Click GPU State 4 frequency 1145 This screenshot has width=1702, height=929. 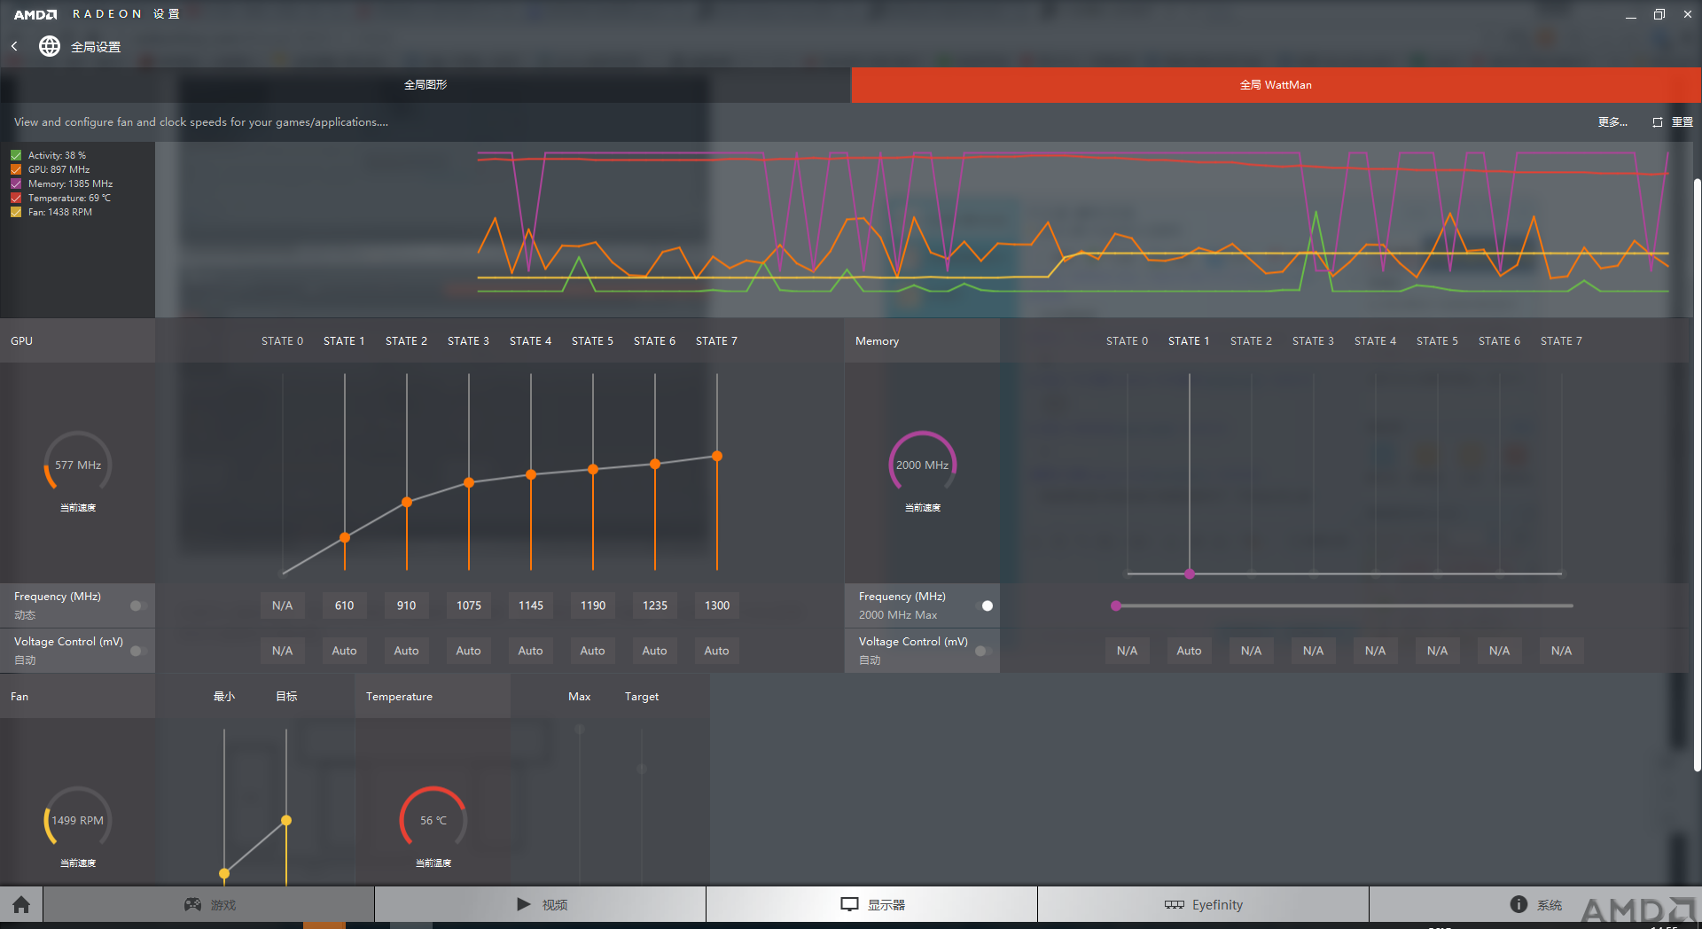[x=530, y=605]
